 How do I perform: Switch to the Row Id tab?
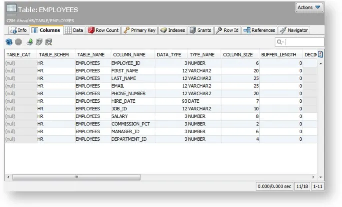click(x=227, y=30)
